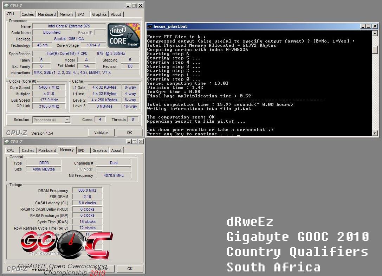Click the CPU-Z icon in the bottom window title bar
Screen dimensions: 382x276
[x=7, y=141]
